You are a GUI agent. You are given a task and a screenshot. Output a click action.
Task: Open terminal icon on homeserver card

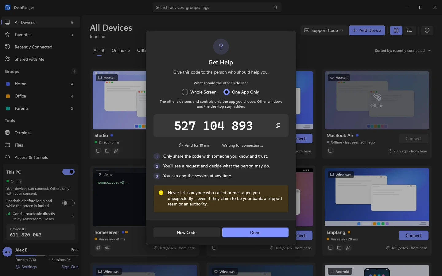pos(98,248)
